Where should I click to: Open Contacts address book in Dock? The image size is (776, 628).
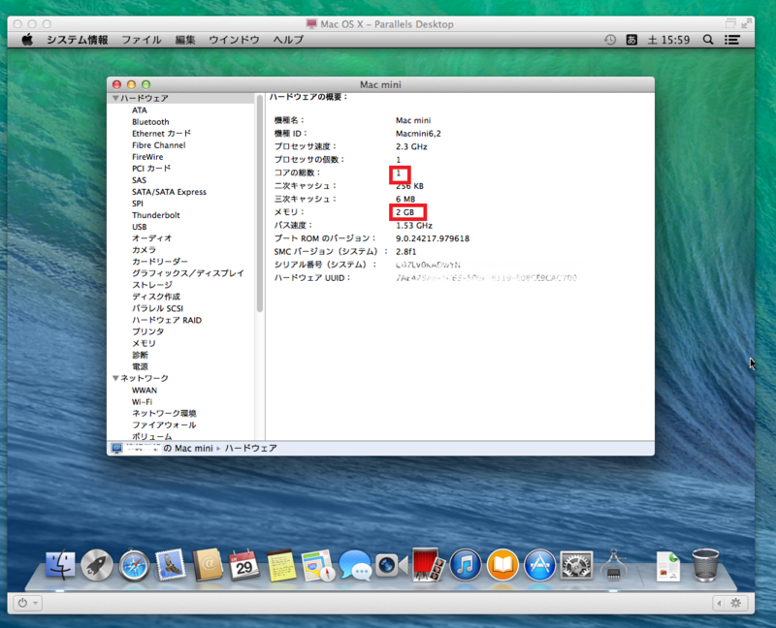point(208,565)
